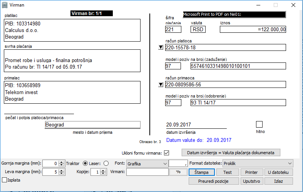The height and width of the screenshot is (192, 303).
Task: Click the Virman window title icon
Action: [x=5, y=5]
